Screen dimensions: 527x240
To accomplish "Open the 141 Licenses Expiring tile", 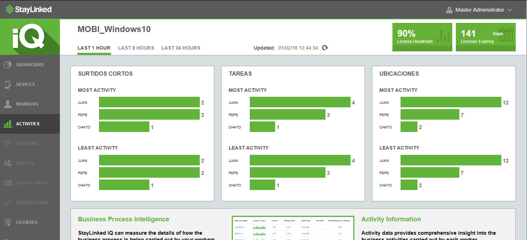I will coord(485,37).
